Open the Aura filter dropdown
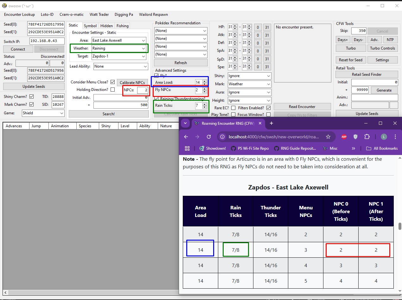 tap(249, 92)
